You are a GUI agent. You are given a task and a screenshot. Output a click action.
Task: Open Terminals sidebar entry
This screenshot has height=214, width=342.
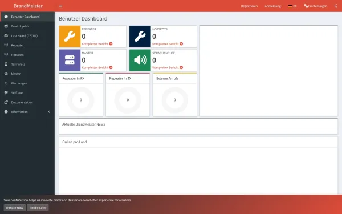[x=27, y=64]
